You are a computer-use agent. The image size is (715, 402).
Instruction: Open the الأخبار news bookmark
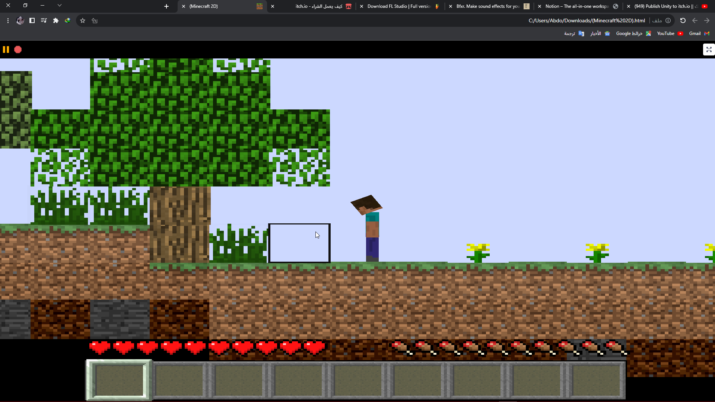click(x=600, y=33)
